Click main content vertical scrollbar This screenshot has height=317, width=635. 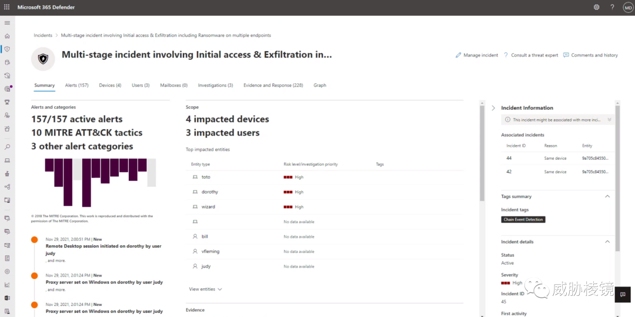pyautogui.click(x=482, y=154)
